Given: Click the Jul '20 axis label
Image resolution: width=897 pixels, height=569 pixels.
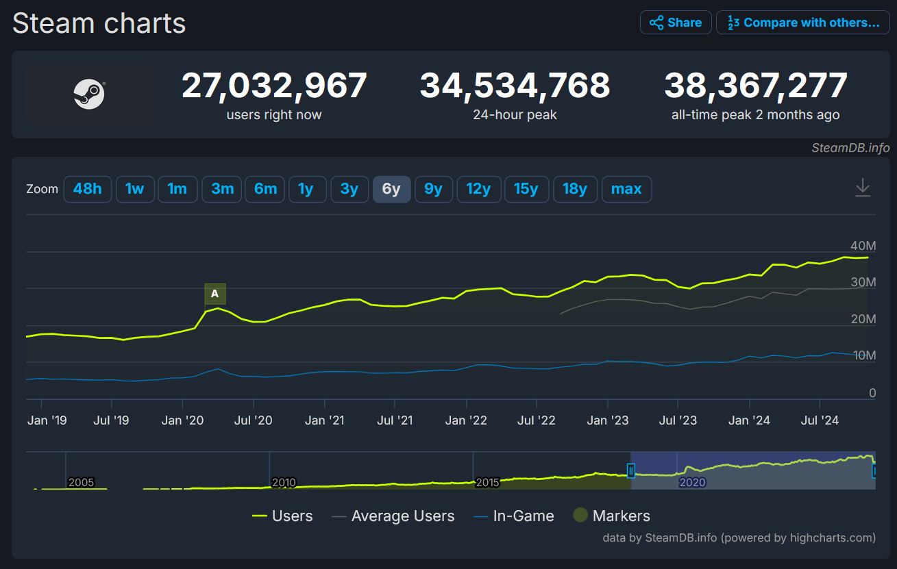Looking at the screenshot, I should point(254,420).
